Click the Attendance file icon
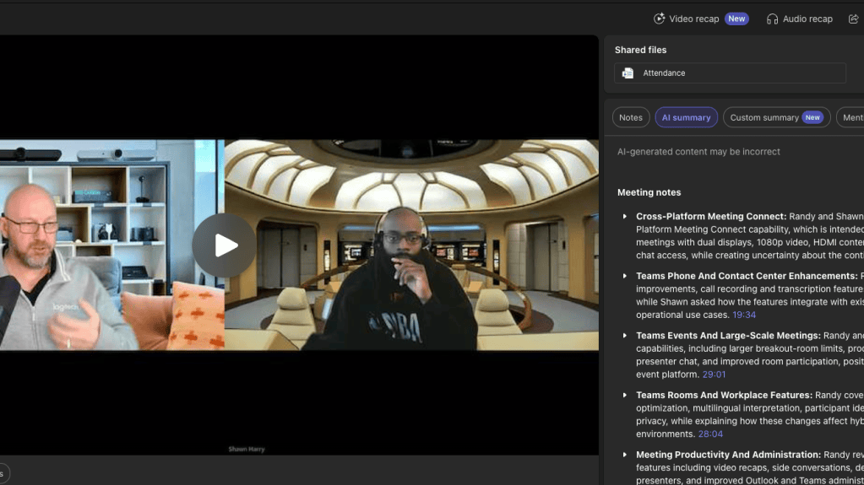This screenshot has width=864, height=485. (628, 73)
